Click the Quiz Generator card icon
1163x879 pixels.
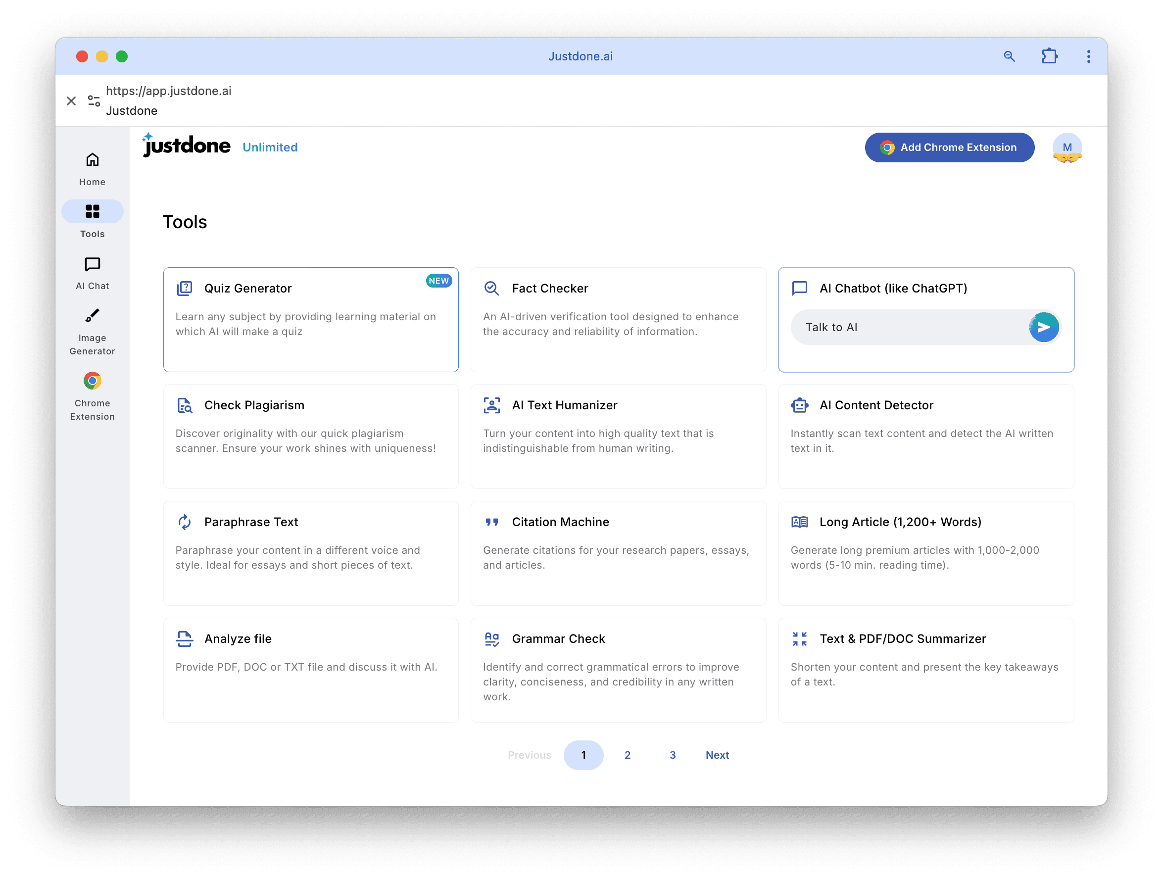click(185, 288)
